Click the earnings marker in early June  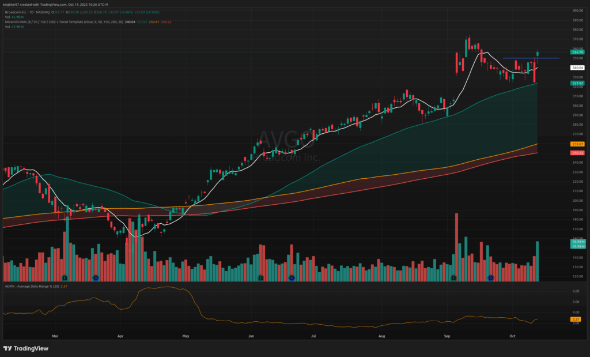[261, 278]
